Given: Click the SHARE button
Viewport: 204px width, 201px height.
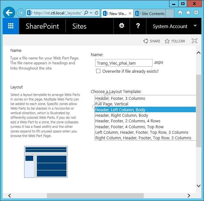Looking at the screenshot, I should [x=152, y=41].
